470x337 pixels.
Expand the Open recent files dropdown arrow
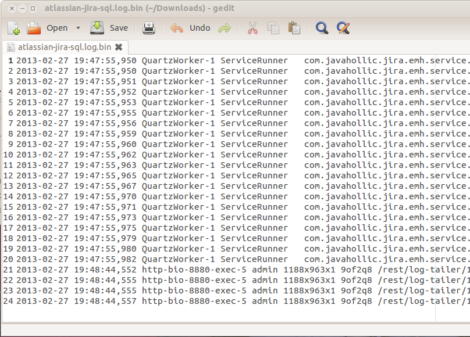pos(78,28)
